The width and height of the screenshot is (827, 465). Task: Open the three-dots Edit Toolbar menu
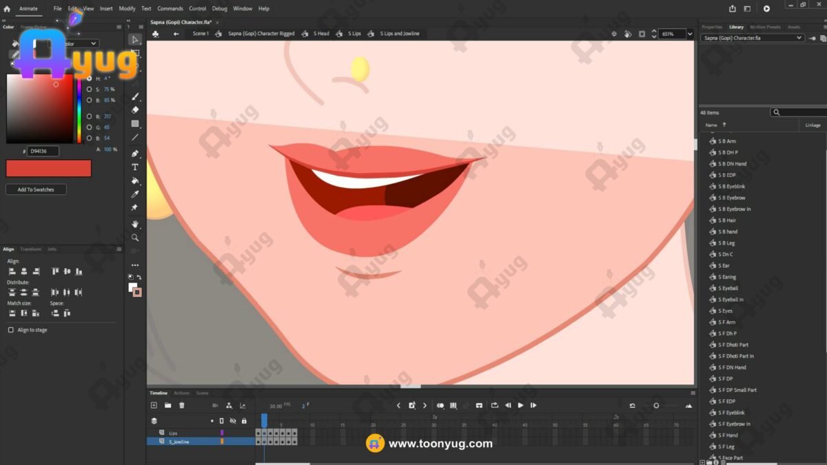coord(135,265)
